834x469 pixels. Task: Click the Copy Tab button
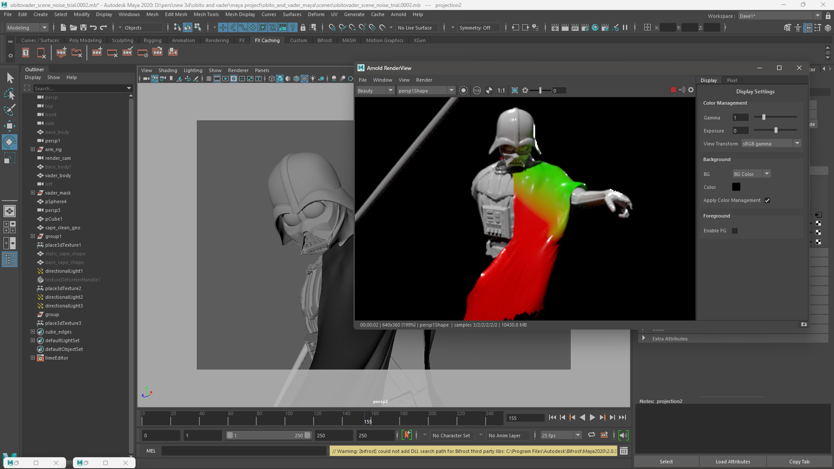799,462
